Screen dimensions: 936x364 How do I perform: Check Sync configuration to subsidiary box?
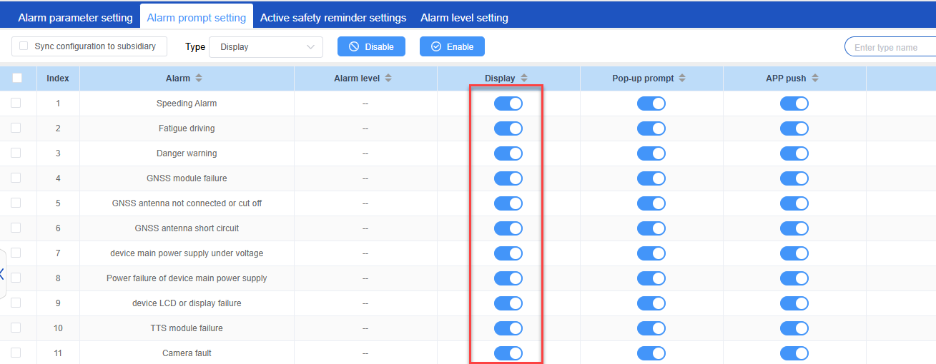pyautogui.click(x=24, y=46)
